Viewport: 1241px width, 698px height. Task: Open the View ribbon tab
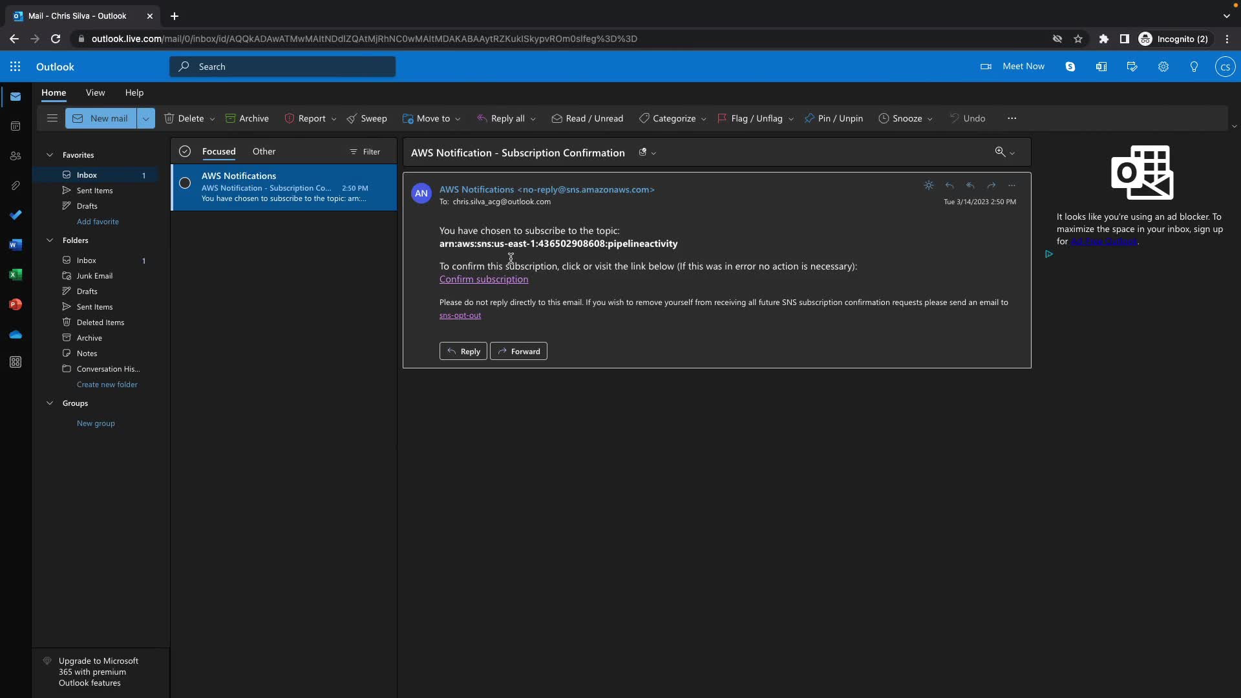pos(95,92)
